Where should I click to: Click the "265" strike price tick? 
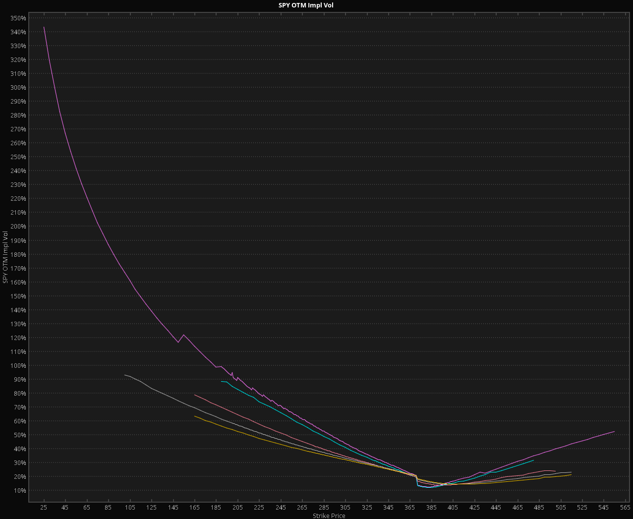[302, 508]
